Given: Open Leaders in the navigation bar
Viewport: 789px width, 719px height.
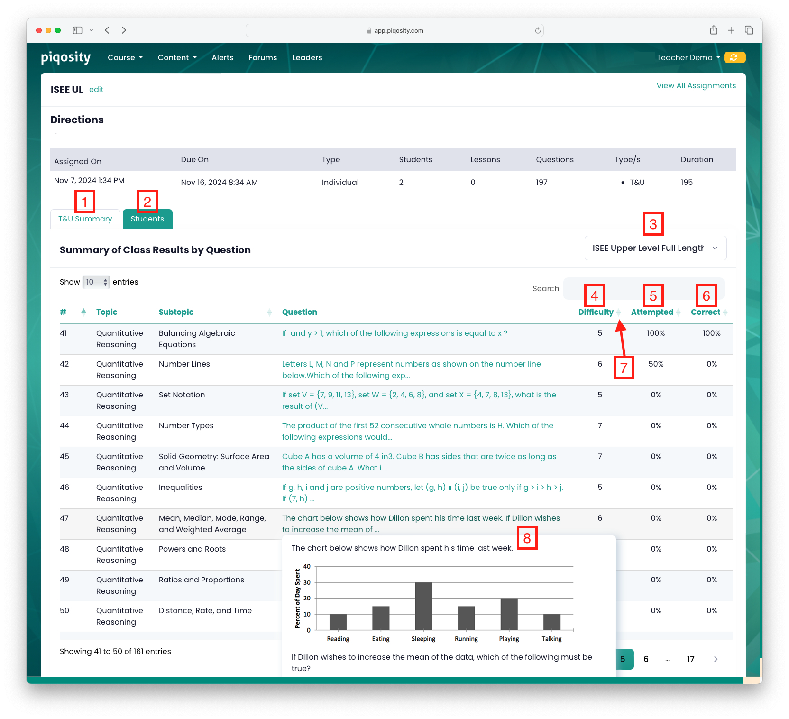Looking at the screenshot, I should click(307, 57).
